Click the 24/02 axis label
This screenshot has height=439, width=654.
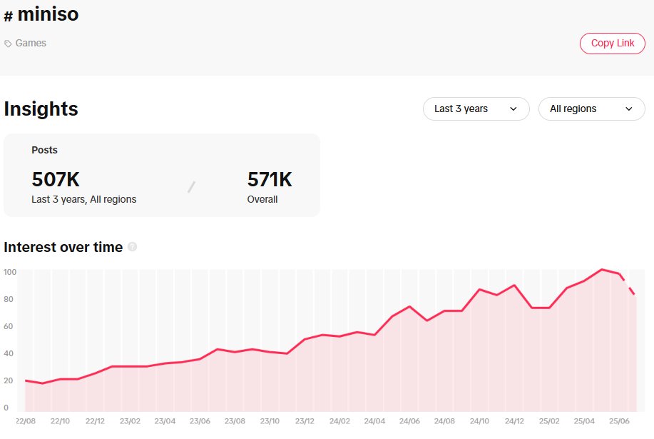click(x=339, y=421)
